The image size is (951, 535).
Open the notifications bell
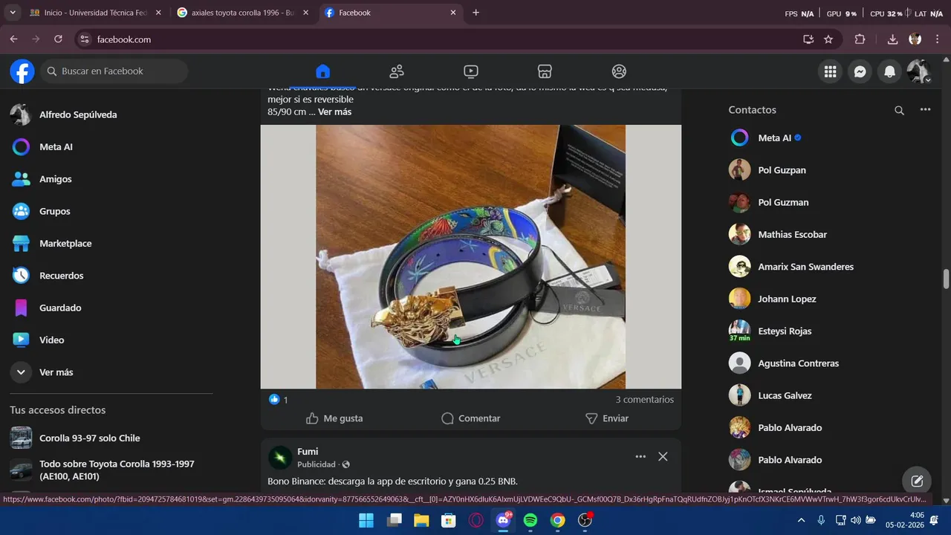tap(889, 71)
